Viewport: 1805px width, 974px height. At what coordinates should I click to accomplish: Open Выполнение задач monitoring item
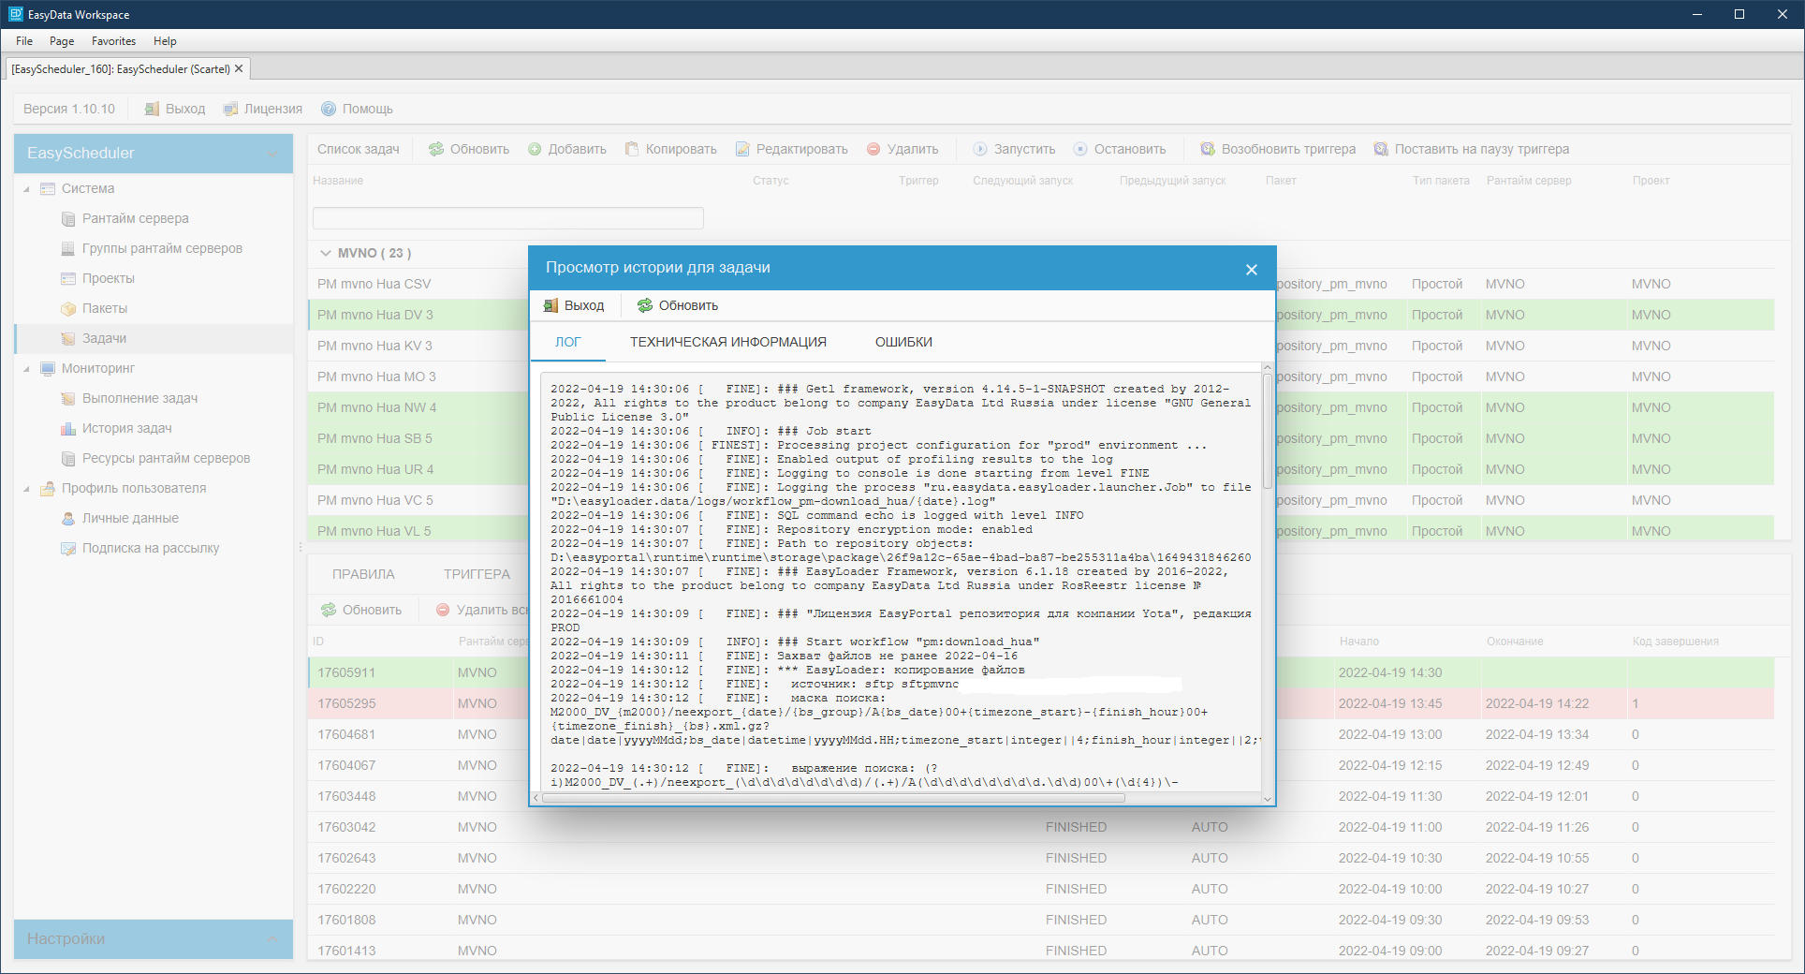point(139,398)
